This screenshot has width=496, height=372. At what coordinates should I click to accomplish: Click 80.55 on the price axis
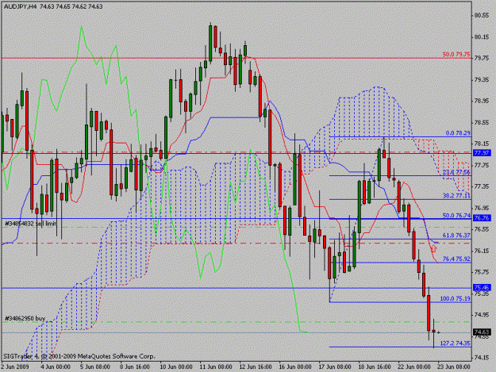click(482, 16)
